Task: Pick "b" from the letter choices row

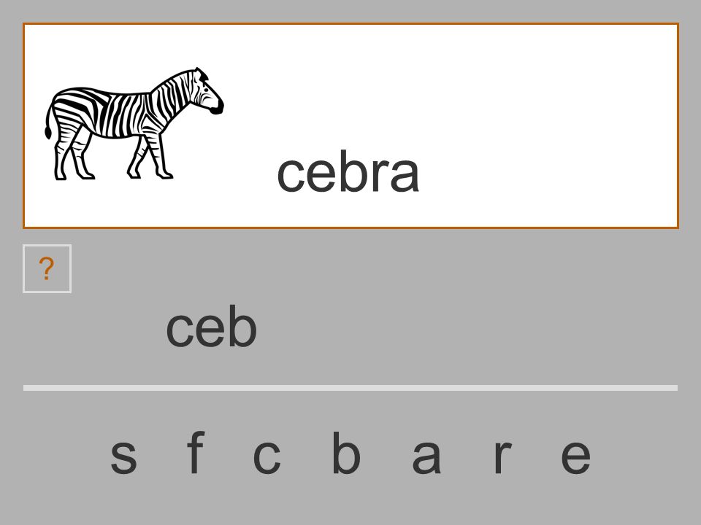Action: click(346, 452)
